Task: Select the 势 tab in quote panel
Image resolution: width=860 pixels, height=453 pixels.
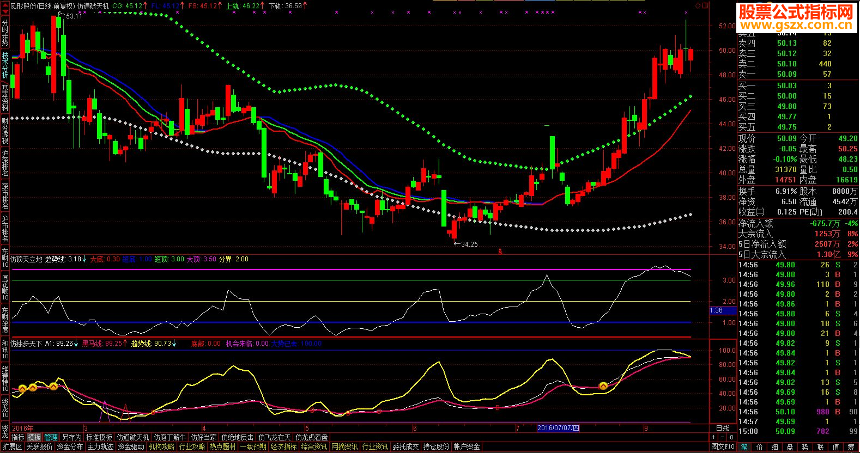Action: [805, 446]
